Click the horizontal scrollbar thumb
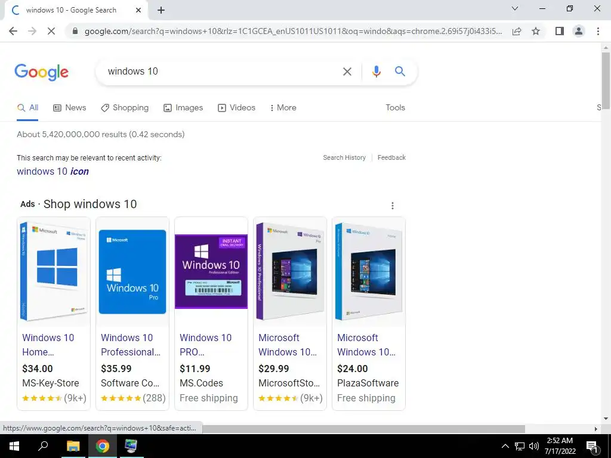The height and width of the screenshot is (458, 611). click(363, 429)
